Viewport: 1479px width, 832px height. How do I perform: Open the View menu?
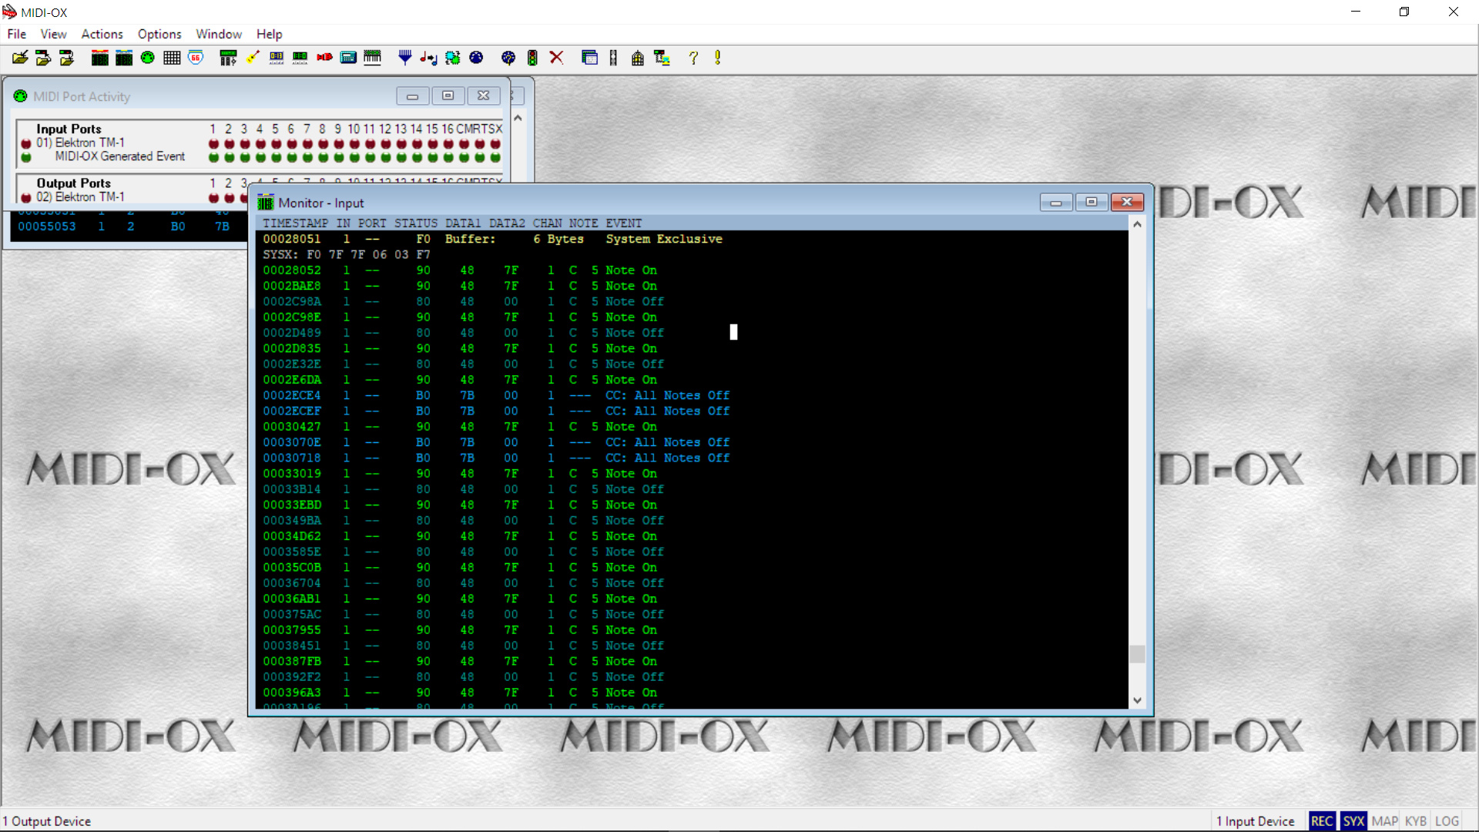point(53,34)
